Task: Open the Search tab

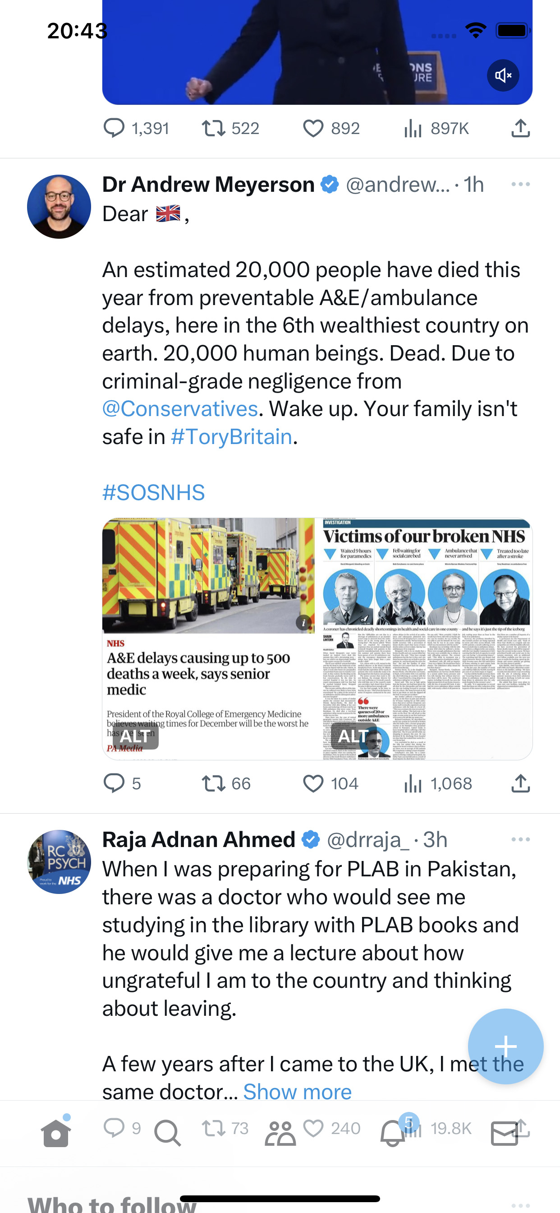Action: [x=168, y=1133]
